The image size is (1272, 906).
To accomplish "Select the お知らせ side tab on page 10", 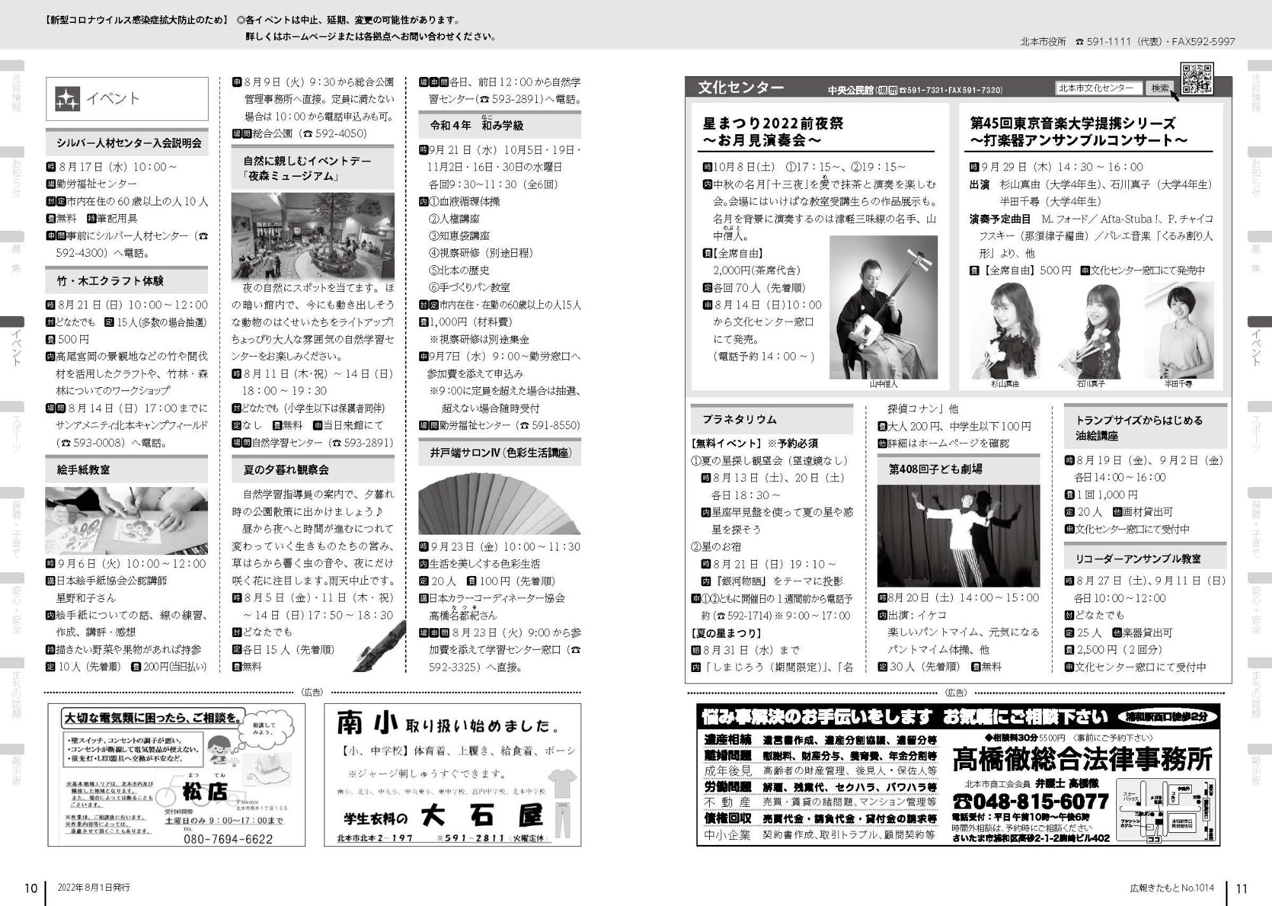I will [x=12, y=172].
